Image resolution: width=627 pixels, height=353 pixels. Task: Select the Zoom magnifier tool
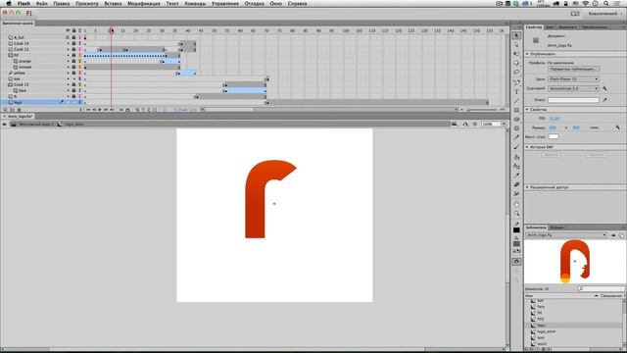[x=516, y=214]
